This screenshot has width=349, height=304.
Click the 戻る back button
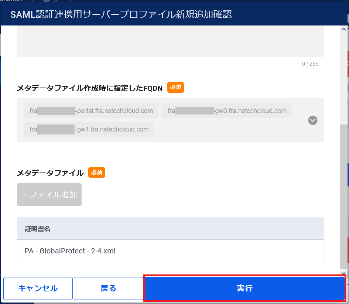109,288
